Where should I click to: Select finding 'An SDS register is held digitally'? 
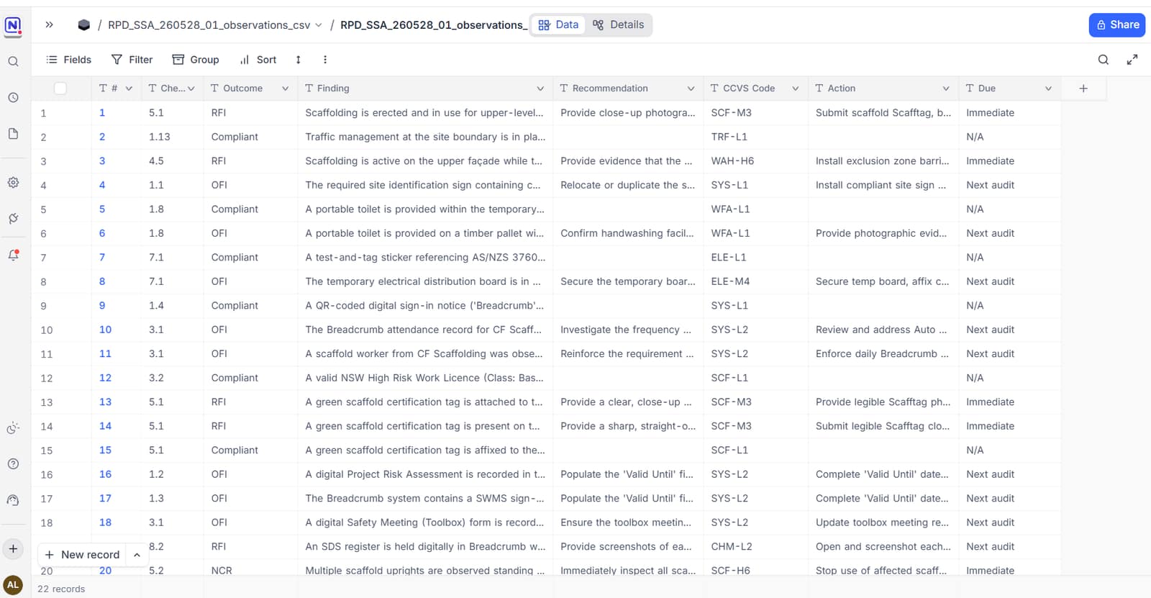pos(425,546)
